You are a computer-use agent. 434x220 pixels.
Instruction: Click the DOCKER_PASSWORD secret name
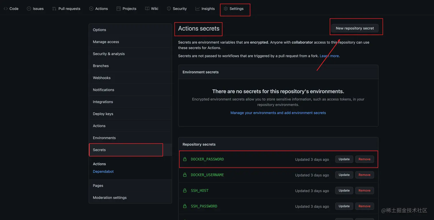coord(207,159)
